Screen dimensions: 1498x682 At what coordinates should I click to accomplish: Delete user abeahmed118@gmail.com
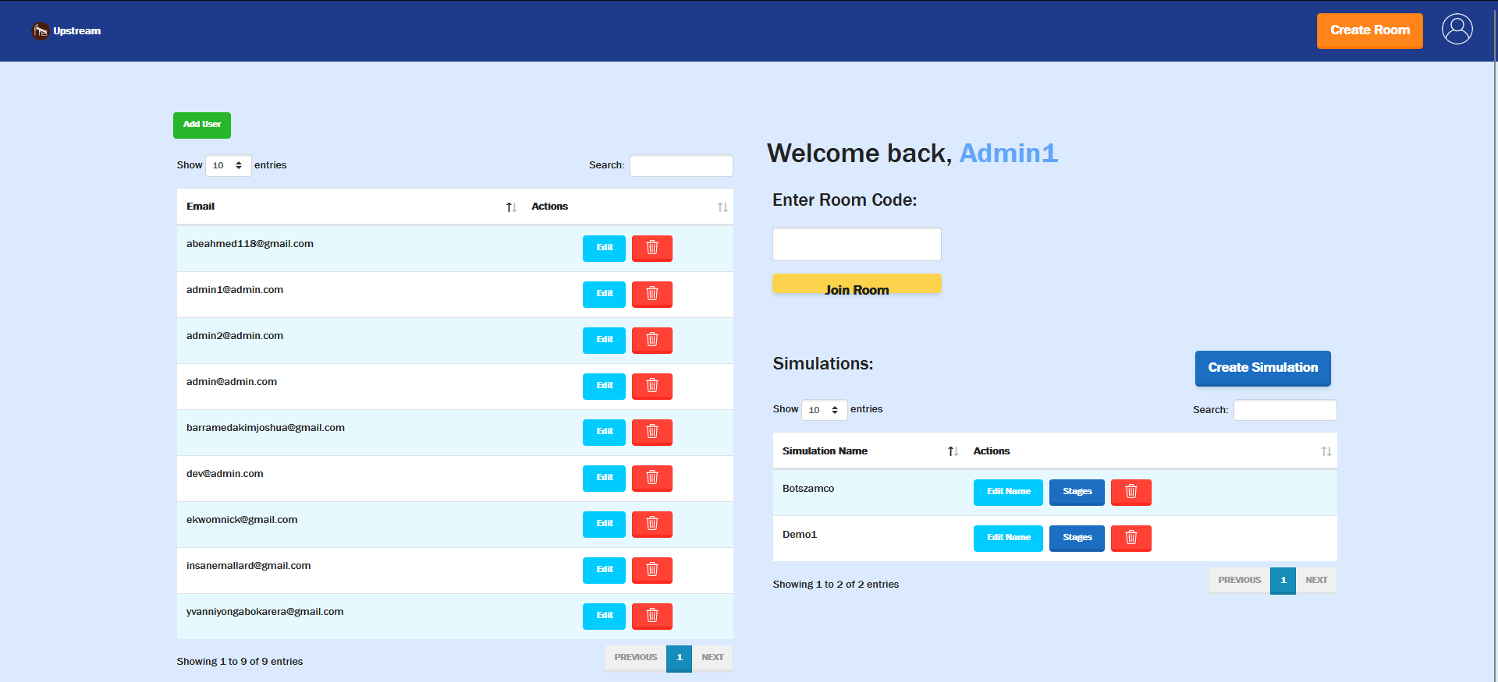(652, 248)
